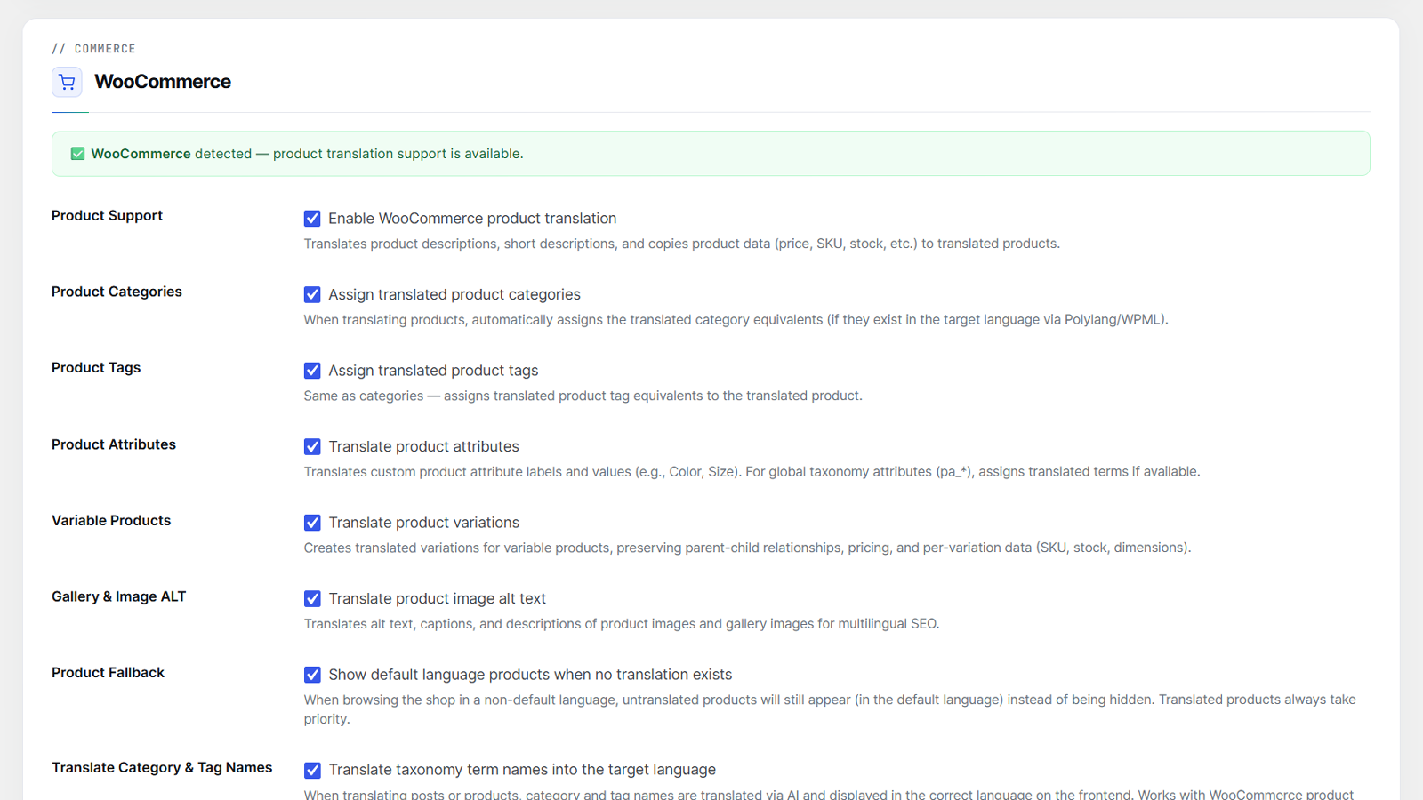The height and width of the screenshot is (800, 1423).
Task: Click the Translate product variations label text
Action: (424, 523)
